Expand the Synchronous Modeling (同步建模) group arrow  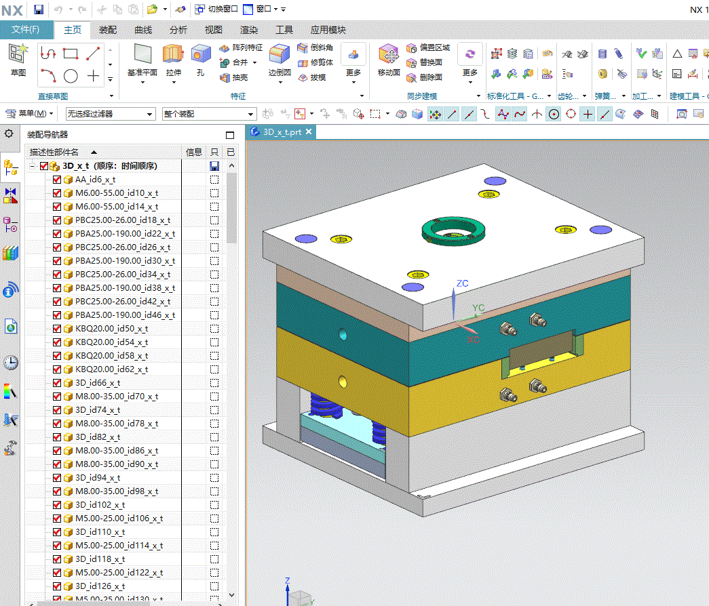478,96
